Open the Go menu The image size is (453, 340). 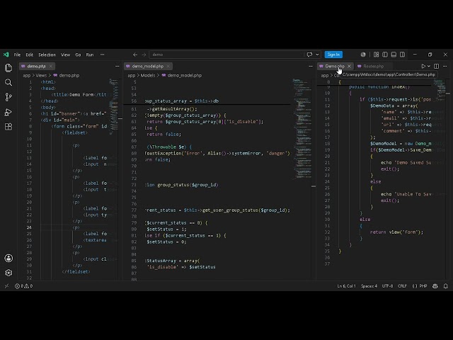click(x=78, y=55)
